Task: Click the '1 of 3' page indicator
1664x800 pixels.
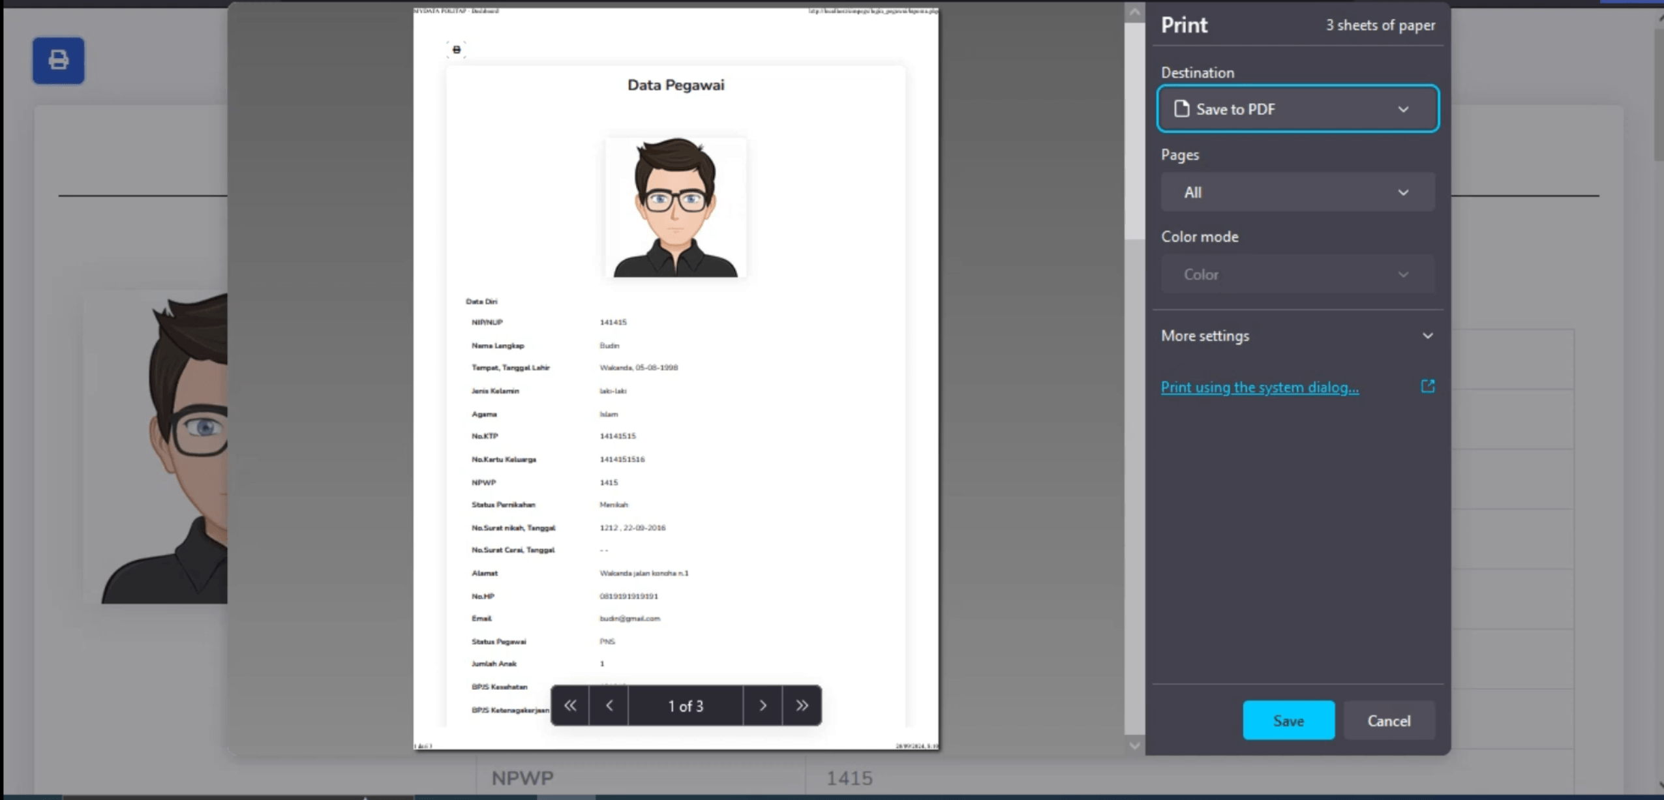Action: [x=686, y=706]
